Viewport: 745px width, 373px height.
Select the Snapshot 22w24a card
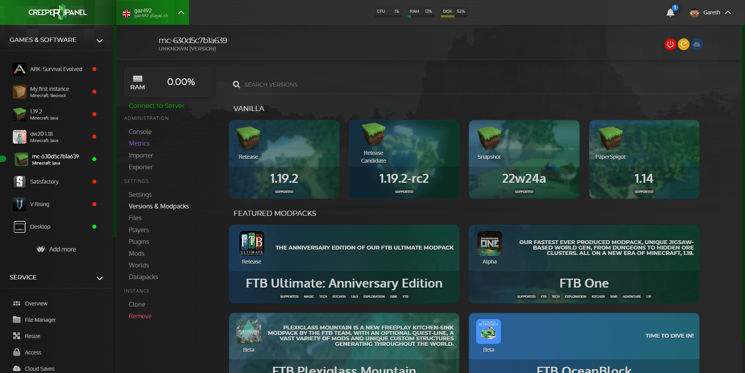click(524, 159)
